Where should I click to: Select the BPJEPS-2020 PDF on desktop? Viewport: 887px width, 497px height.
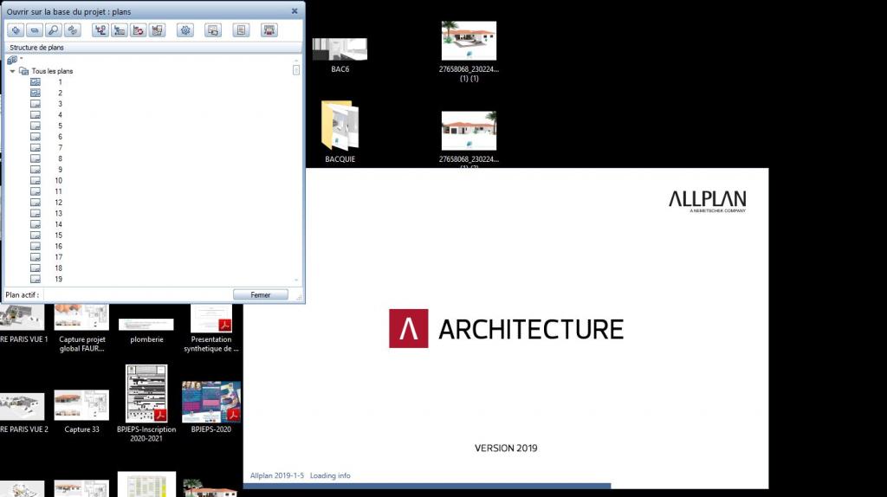click(x=211, y=407)
